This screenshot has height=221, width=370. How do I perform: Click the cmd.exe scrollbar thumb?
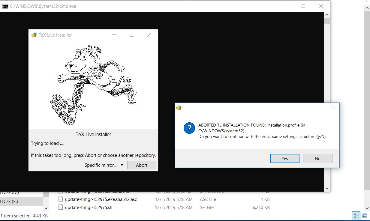(x=327, y=21)
